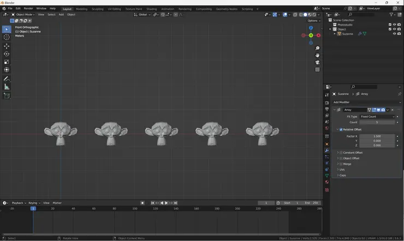Hide the Photostudio collection eye icon
Screen dimensions: 404x241
pyautogui.click(x=394, y=25)
